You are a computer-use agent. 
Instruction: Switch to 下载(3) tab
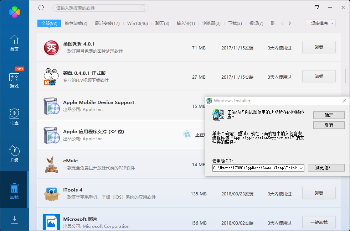click(x=235, y=23)
